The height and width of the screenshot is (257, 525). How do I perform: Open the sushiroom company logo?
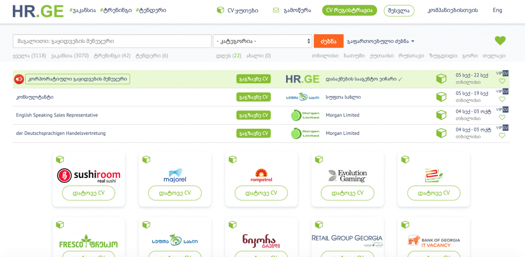88,176
